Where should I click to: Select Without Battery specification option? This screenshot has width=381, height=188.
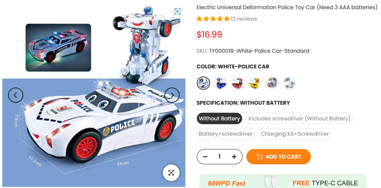point(219,118)
